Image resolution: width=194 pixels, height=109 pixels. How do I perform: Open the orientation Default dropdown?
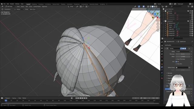19,9
